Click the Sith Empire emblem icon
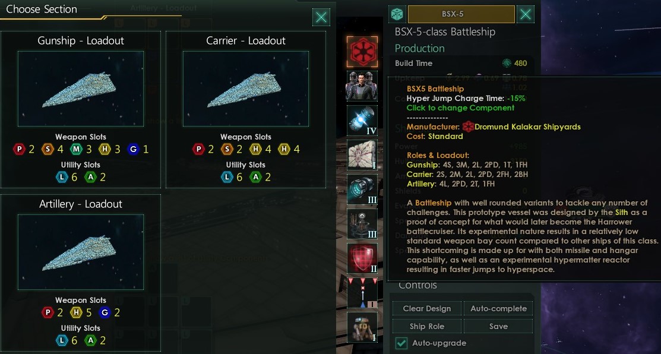The width and height of the screenshot is (661, 354). 362,52
